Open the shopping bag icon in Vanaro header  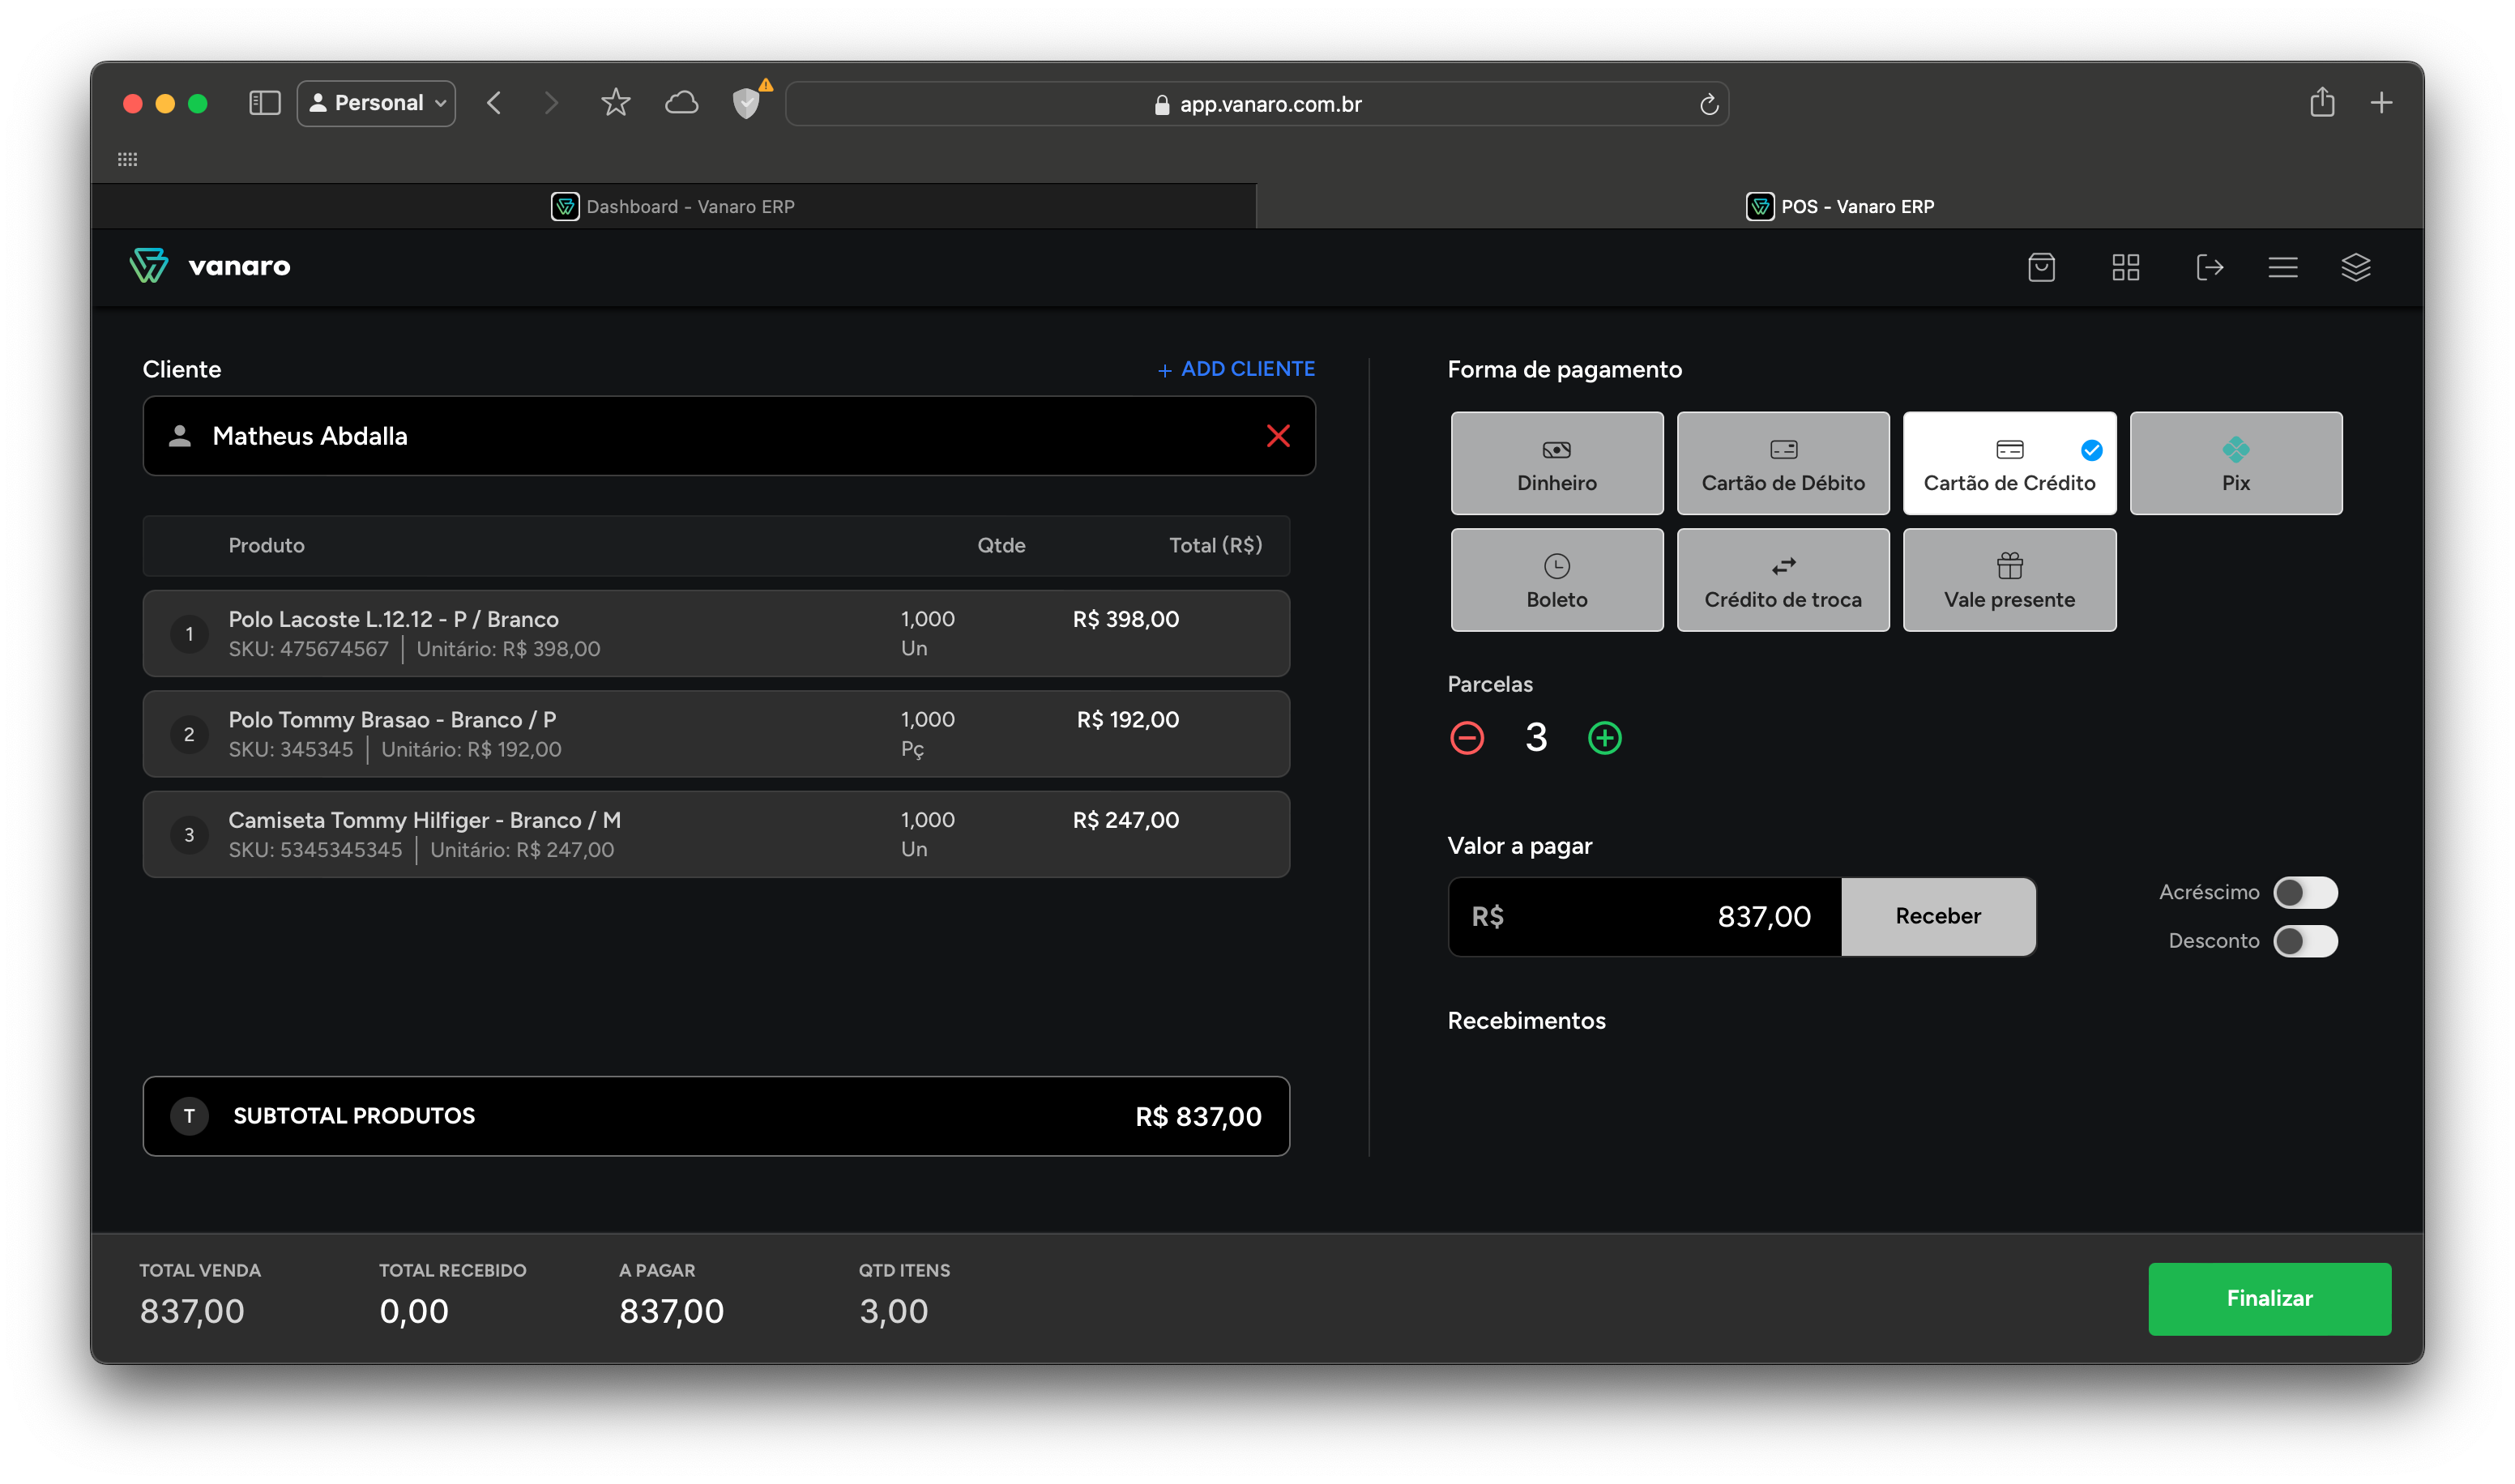point(2041,267)
